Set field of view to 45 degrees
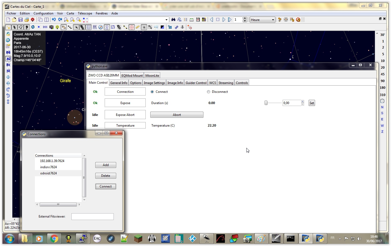 click(x=383, y=74)
